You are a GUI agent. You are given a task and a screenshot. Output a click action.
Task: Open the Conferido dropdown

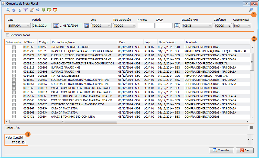pos(223,26)
